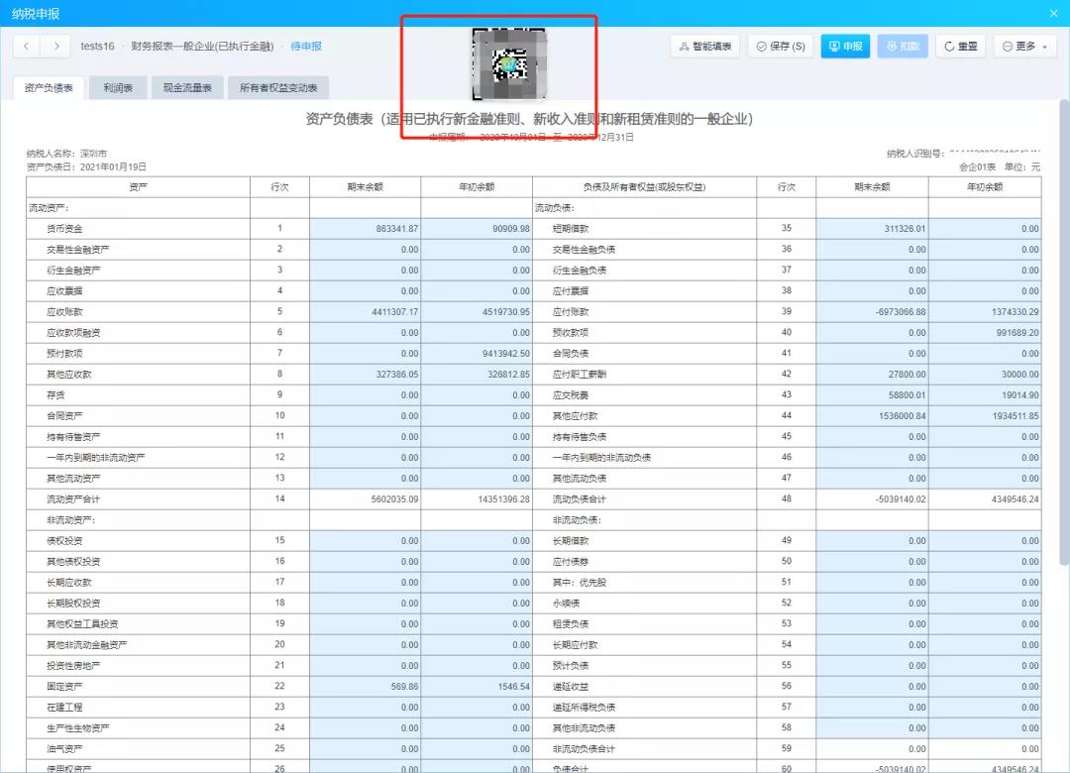The height and width of the screenshot is (773, 1070).
Task: Click the 智能填表 smart fill button
Action: [x=704, y=47]
